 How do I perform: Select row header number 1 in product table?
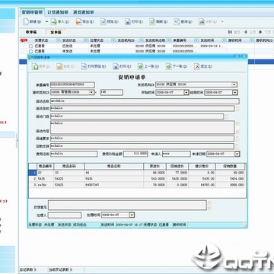pos(33,173)
